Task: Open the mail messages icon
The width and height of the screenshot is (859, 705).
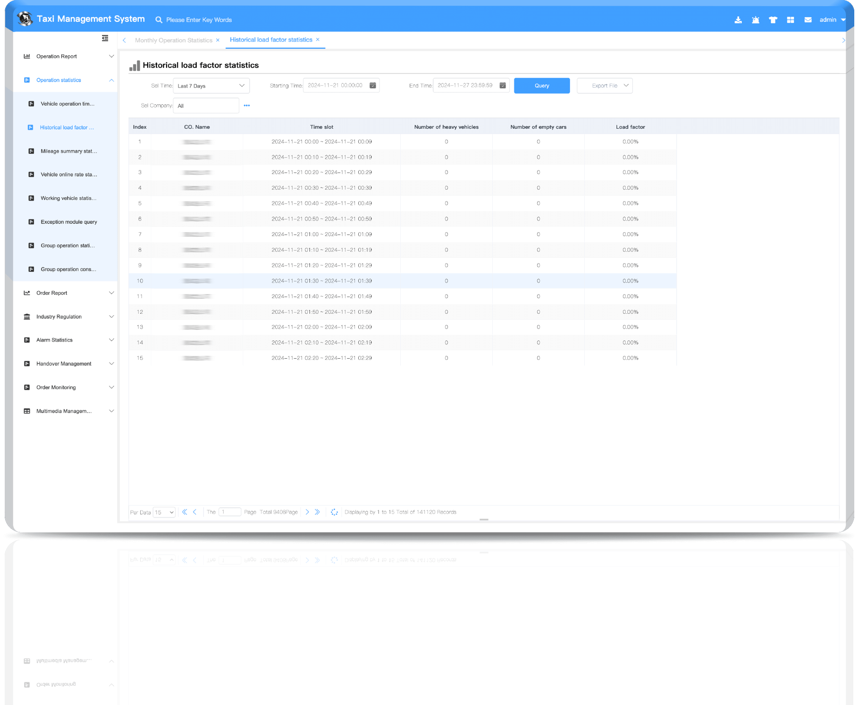Action: pos(808,20)
